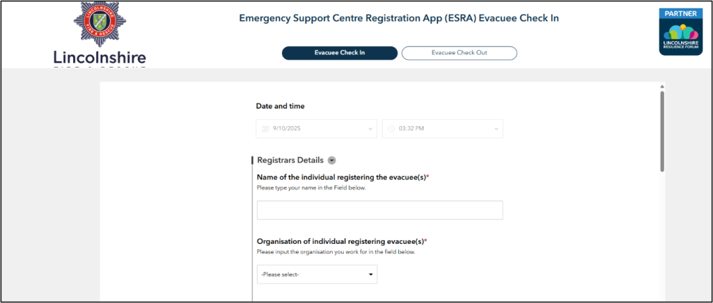Screen dimensions: 713x303
Task: Switch to the Evacuee Check Out tab
Action: click(x=459, y=53)
